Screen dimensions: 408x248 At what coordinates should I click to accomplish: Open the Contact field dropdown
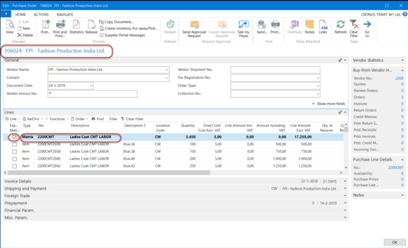(167, 78)
